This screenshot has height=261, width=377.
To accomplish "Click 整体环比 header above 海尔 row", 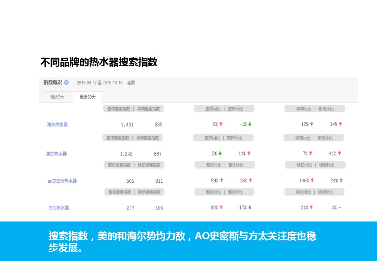I will point(235,109).
